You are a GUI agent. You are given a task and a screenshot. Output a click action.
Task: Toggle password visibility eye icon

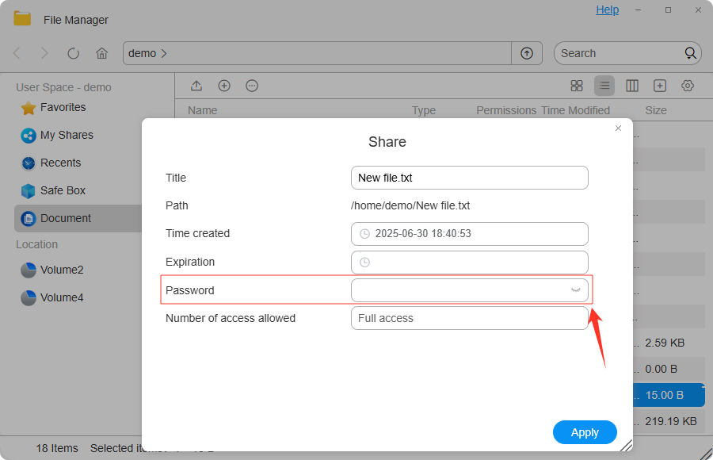click(576, 290)
